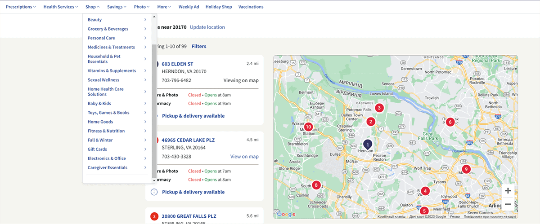Image resolution: width=540 pixels, height=224 pixels.
Task: Select map pin number 3
Action: coord(379,108)
